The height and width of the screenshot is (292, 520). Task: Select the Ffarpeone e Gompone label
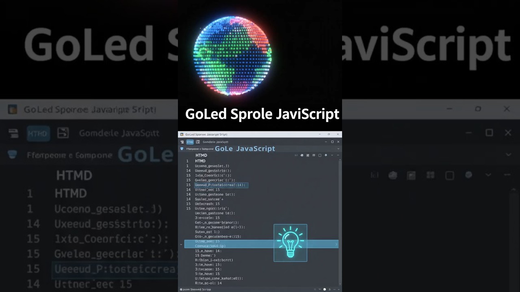(x=199, y=149)
